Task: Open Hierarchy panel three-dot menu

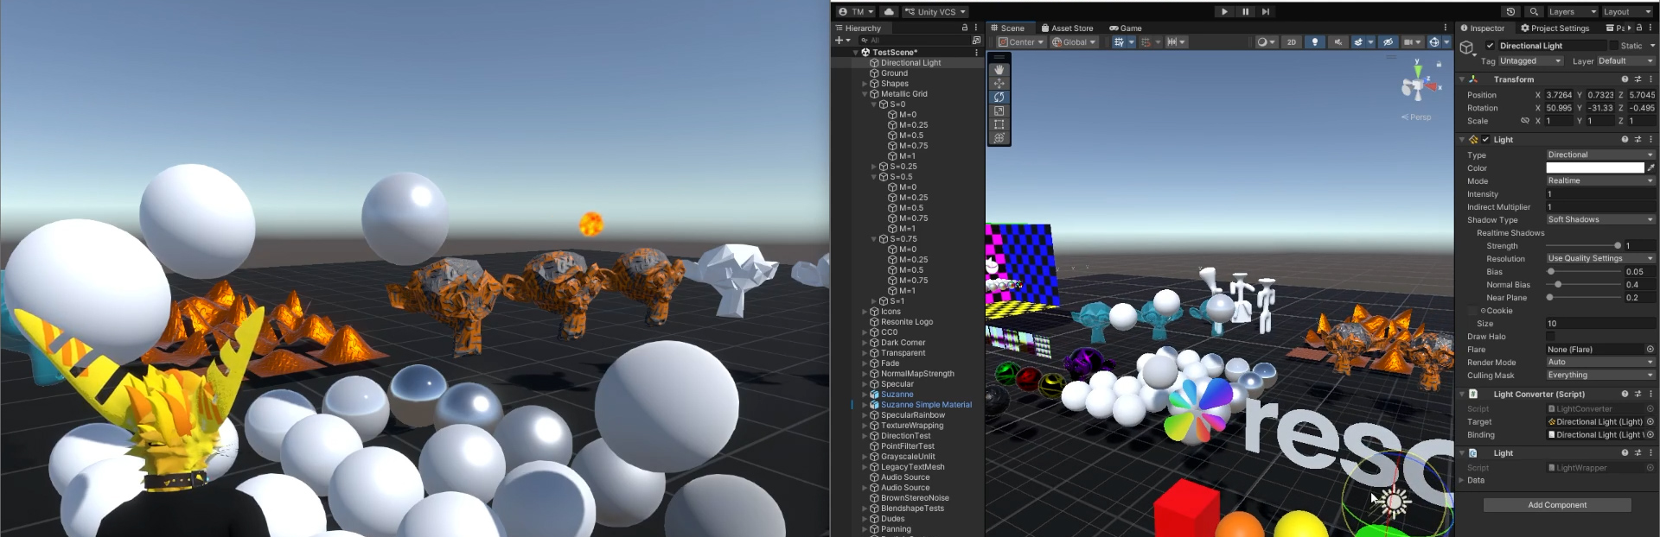Action: click(x=976, y=28)
